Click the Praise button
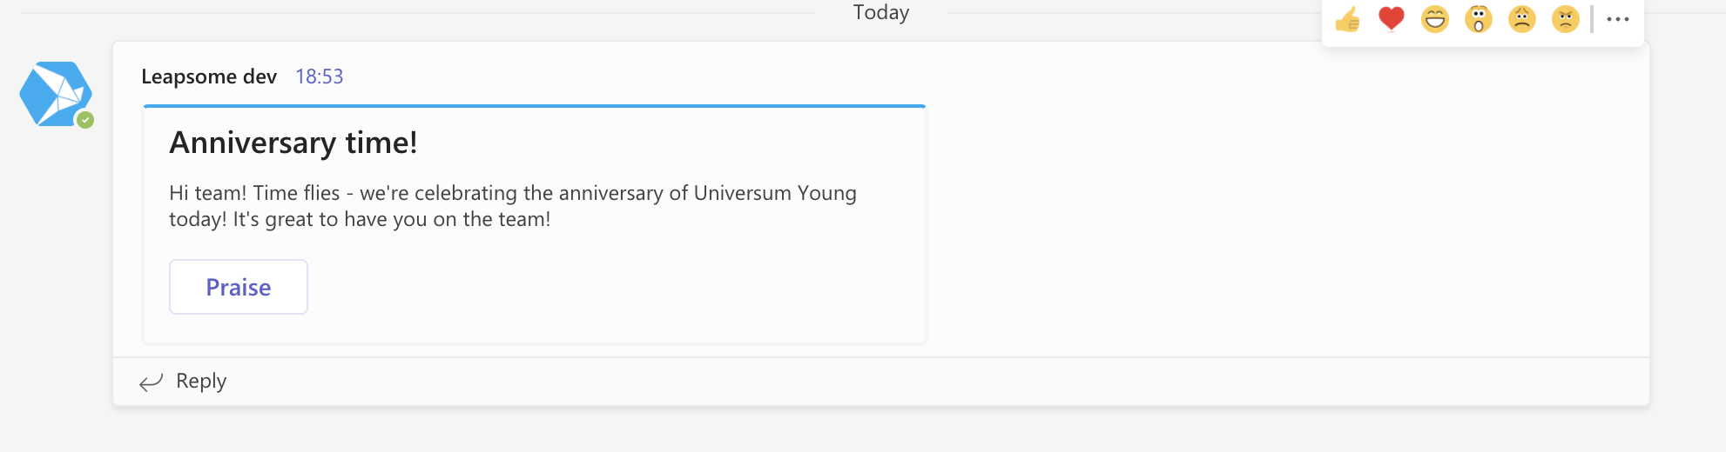 point(239,287)
